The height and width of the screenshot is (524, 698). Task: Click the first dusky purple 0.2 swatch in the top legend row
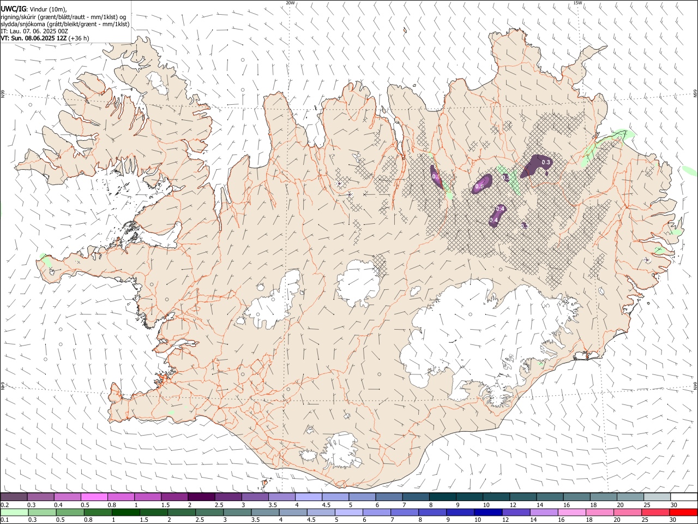pyautogui.click(x=14, y=497)
